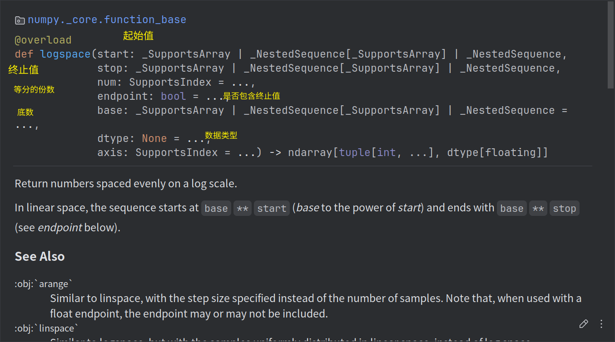Image resolution: width=615 pixels, height=342 pixels.
Task: Click the ndarray return type
Action: click(310, 153)
